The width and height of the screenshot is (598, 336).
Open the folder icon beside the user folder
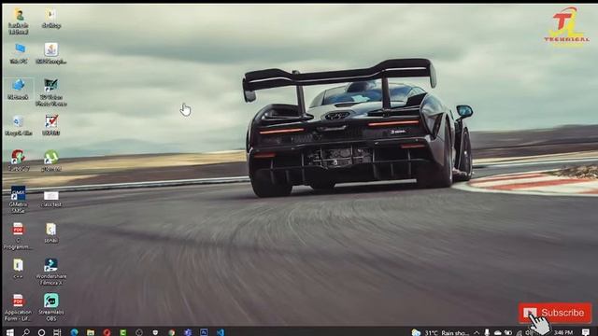click(x=51, y=19)
